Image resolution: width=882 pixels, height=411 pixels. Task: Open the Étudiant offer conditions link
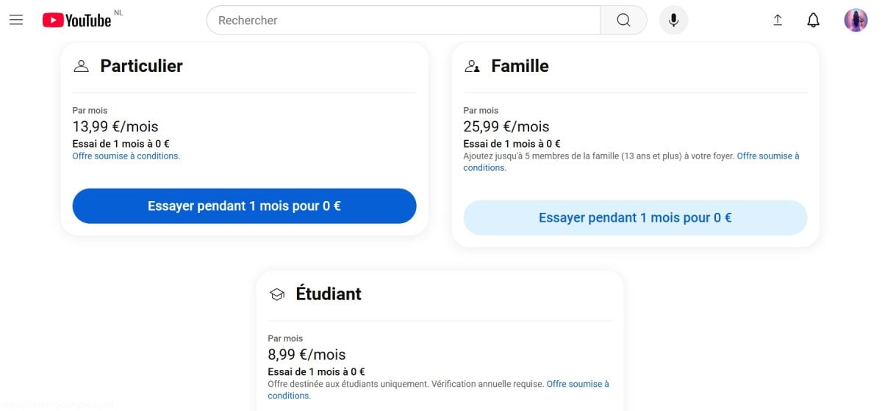pos(577,384)
